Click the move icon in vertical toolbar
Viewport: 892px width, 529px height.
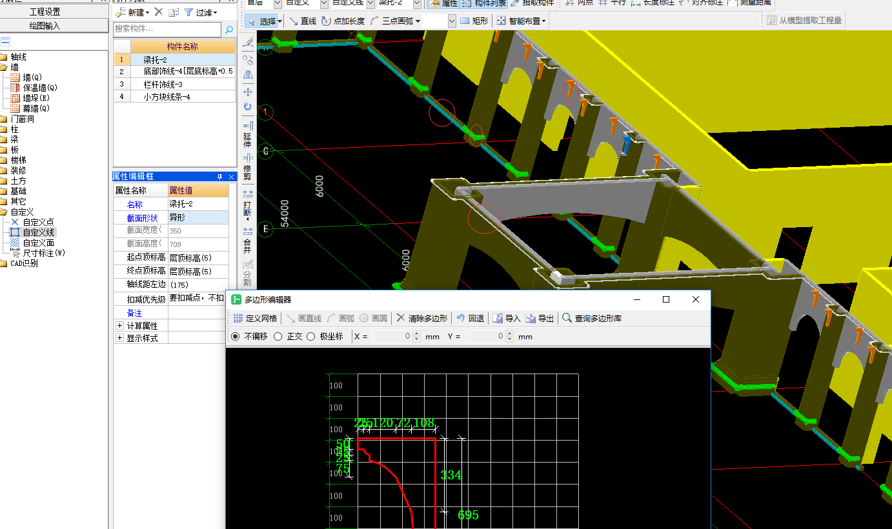click(x=248, y=92)
